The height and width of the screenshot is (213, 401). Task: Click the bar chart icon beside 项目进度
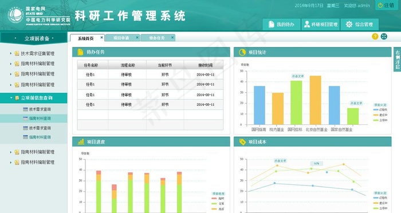click(x=81, y=141)
